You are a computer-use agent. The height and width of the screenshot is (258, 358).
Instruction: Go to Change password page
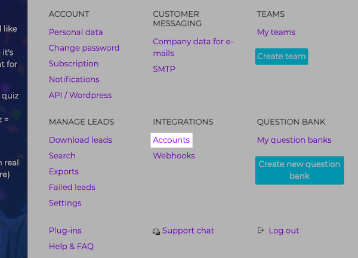(x=84, y=48)
